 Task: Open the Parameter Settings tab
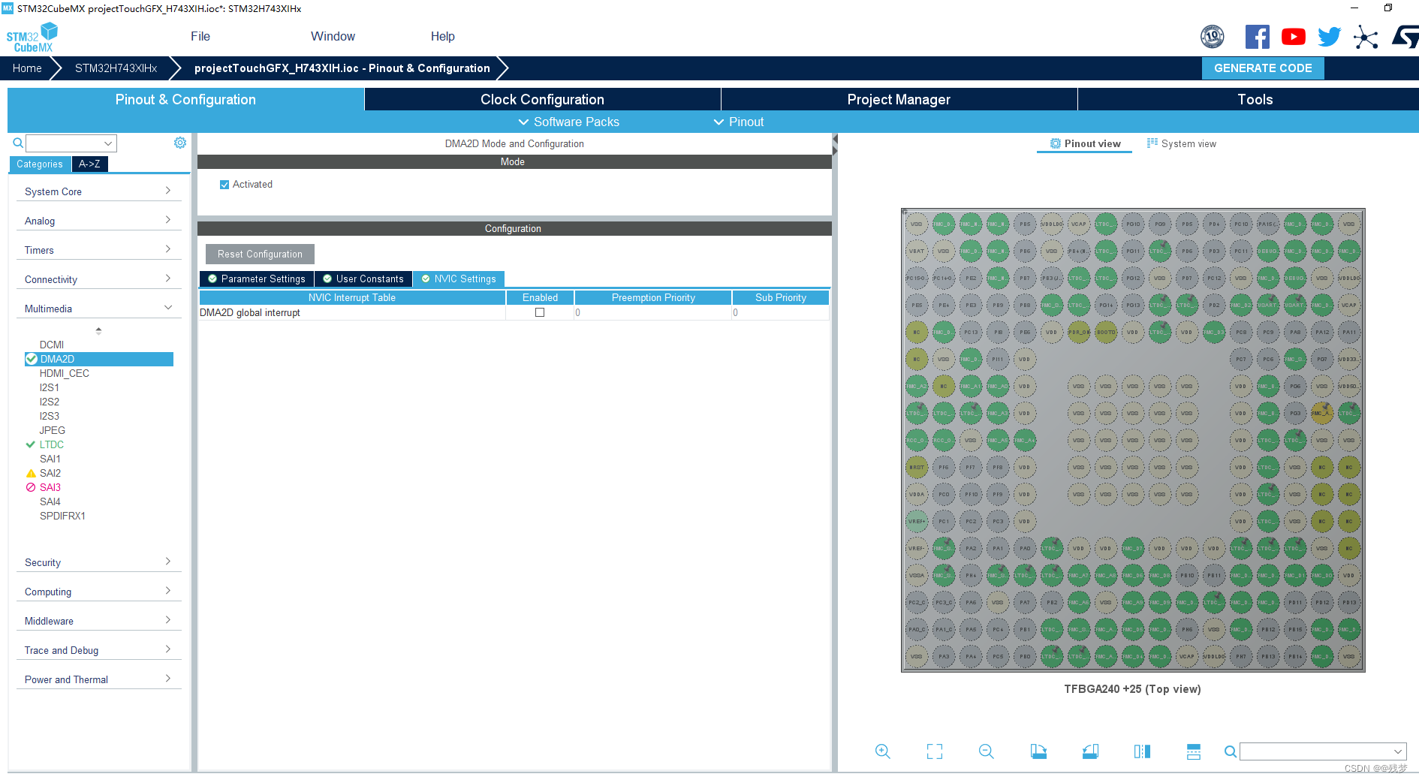click(257, 279)
